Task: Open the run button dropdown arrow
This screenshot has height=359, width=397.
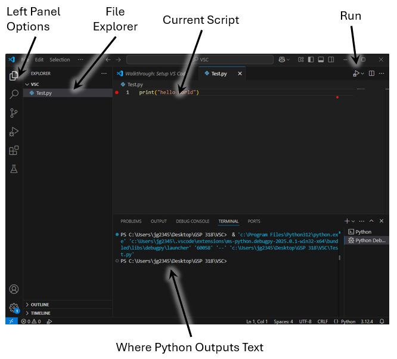Action: pyautogui.click(x=362, y=73)
